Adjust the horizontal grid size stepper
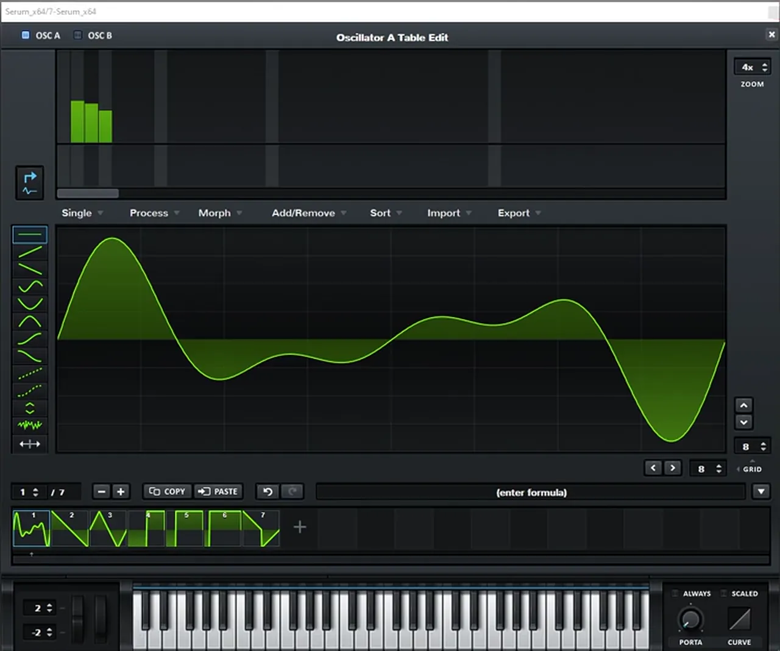Screen dimensions: 780x651 (x=709, y=468)
